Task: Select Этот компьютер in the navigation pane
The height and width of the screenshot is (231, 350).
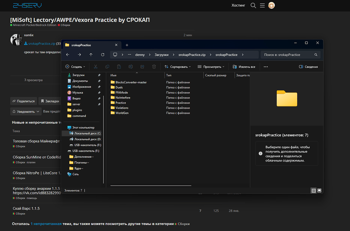Action: point(83,128)
